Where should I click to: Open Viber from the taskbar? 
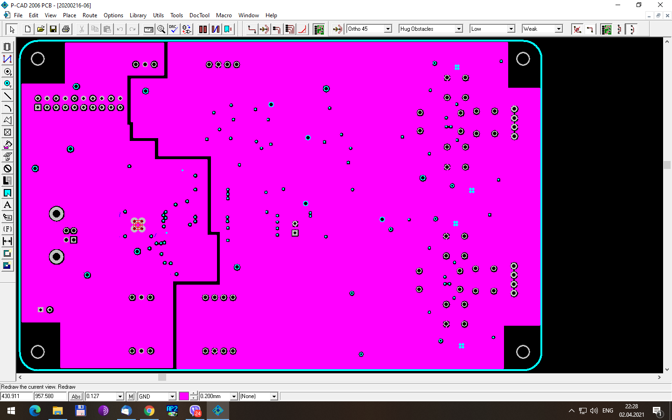click(195, 411)
